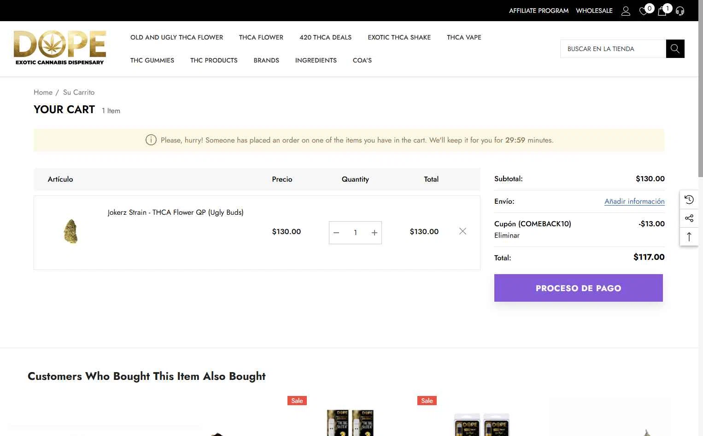
Task: Click the YOUR CART heading
Action: click(x=64, y=109)
